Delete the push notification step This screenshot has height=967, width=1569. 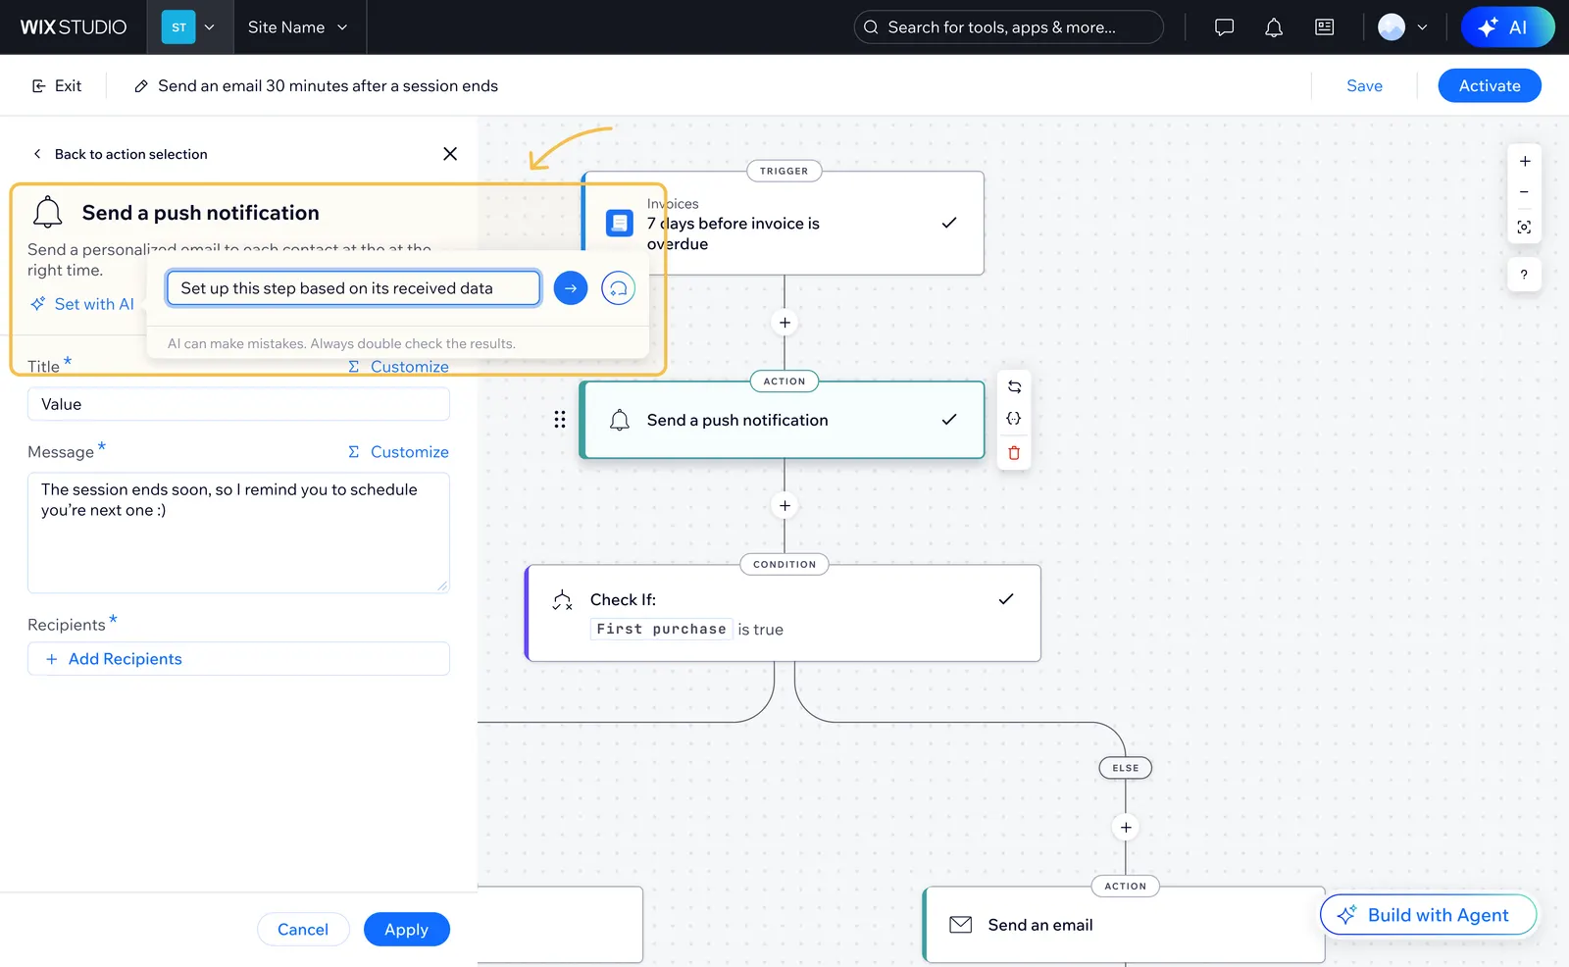point(1014,452)
